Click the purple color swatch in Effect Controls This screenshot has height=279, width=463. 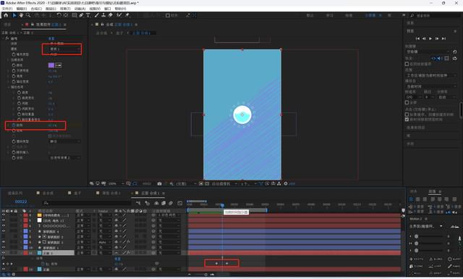(x=51, y=65)
